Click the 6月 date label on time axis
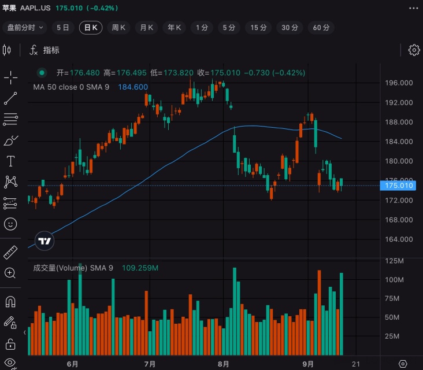This screenshot has height=370, width=423. pos(72,364)
